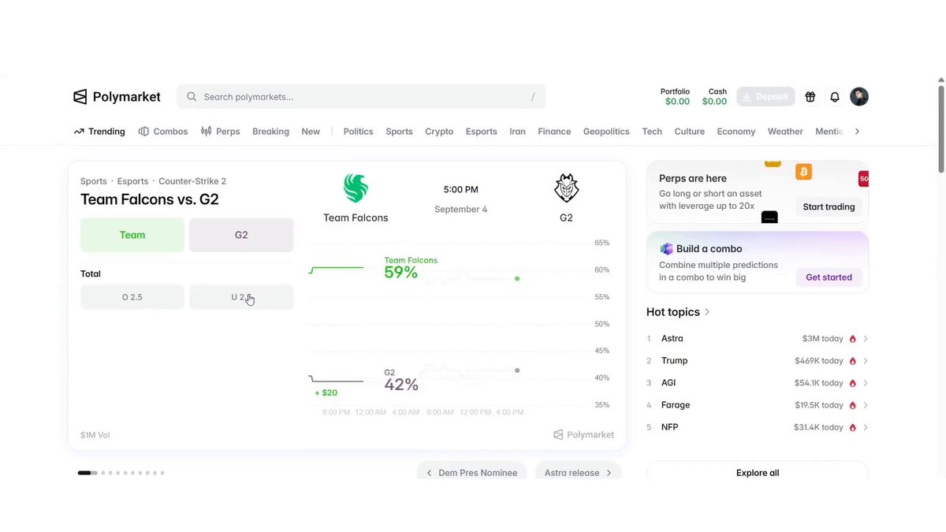Open the notifications bell icon

click(x=835, y=97)
